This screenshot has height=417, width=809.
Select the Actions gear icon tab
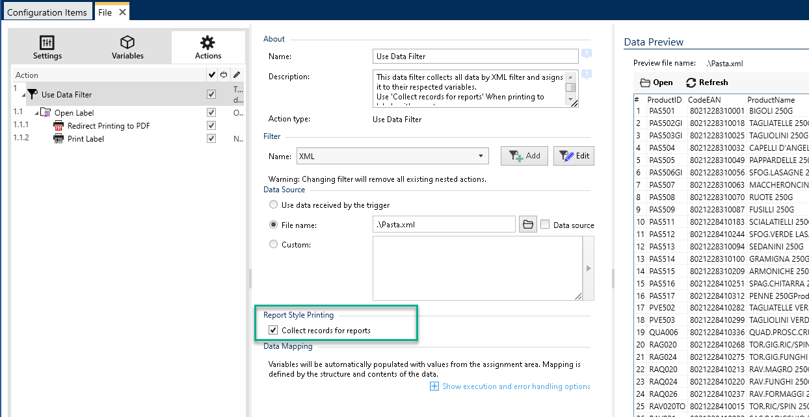click(x=207, y=43)
